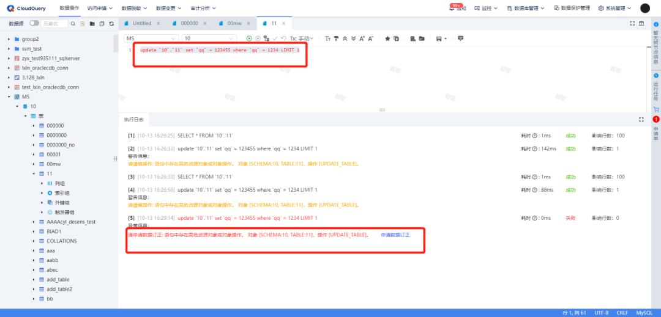Viewport: 661px width, 317px height.
Task: Click the copy icon next to star
Action: [396, 38]
